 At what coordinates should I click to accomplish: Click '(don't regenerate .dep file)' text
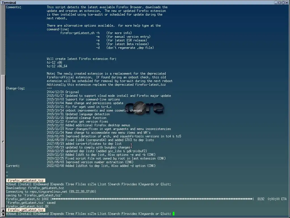click(130, 48)
